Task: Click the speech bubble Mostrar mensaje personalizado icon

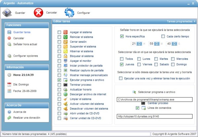Action: [65, 75]
